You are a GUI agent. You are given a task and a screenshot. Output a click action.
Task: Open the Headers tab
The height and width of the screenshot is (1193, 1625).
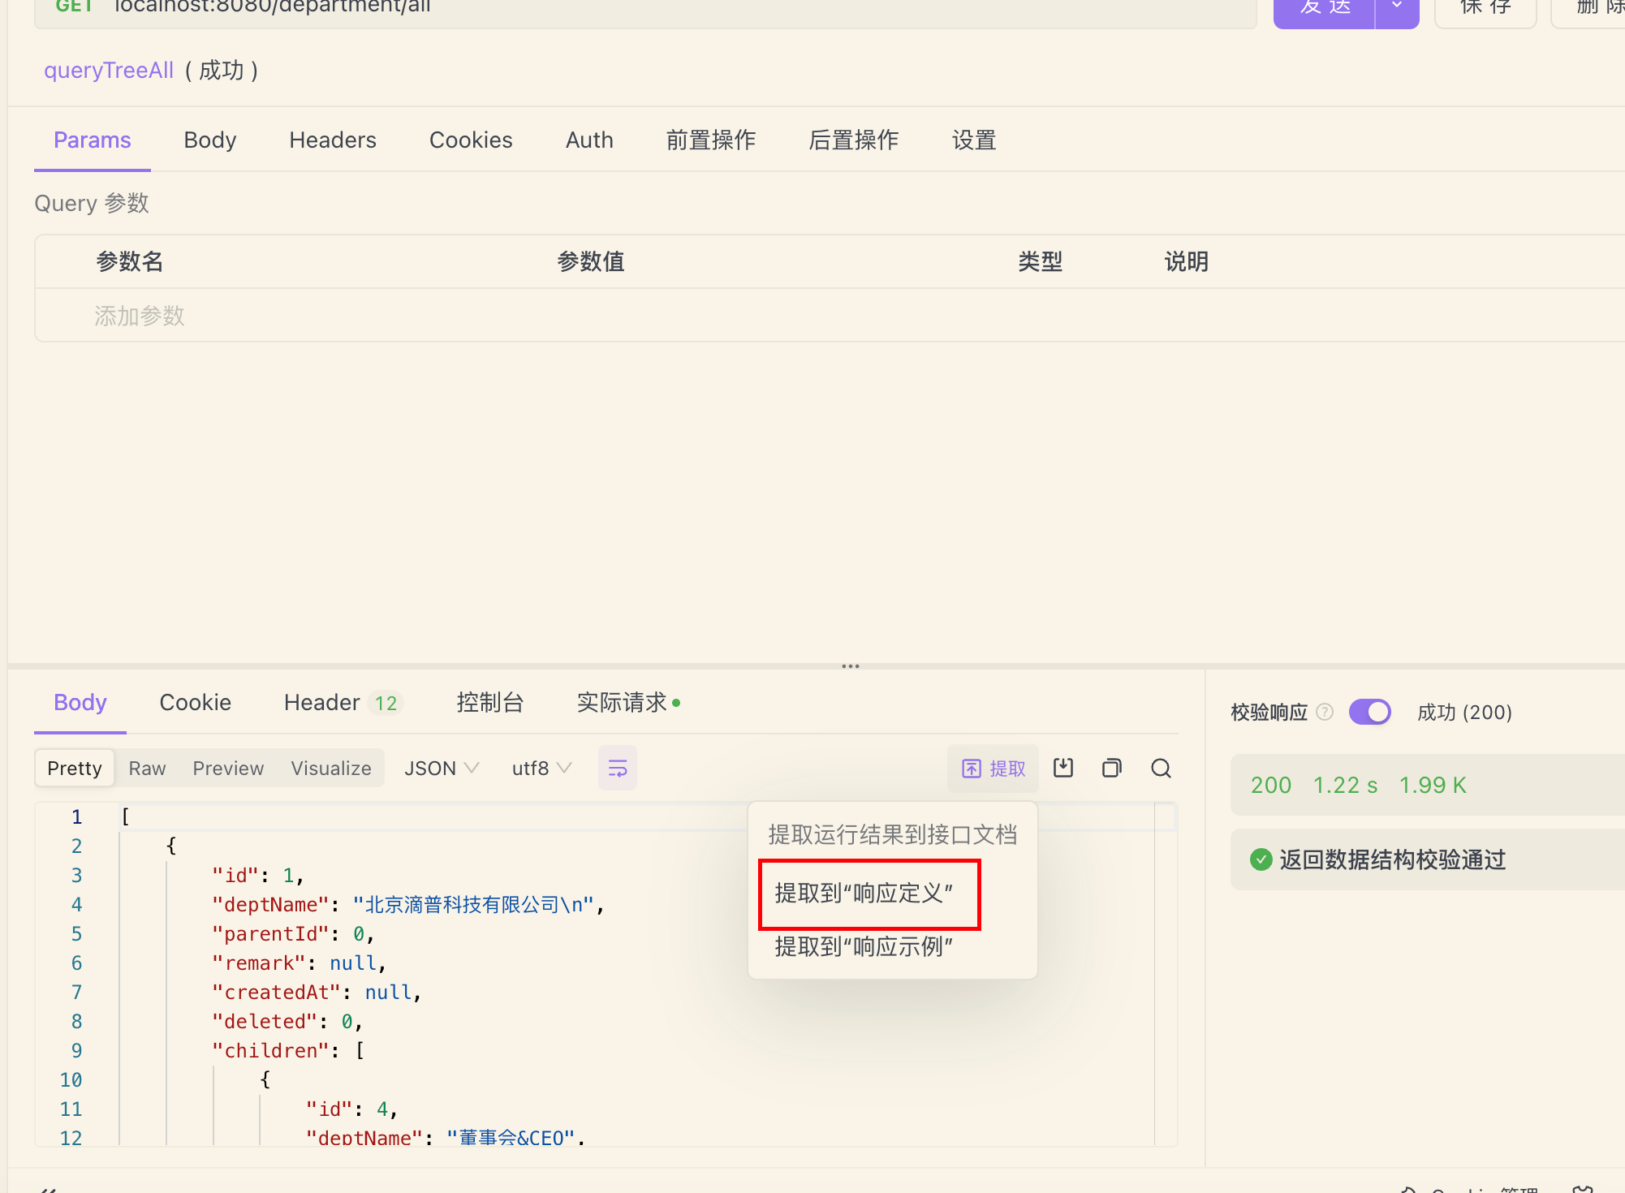coord(333,140)
